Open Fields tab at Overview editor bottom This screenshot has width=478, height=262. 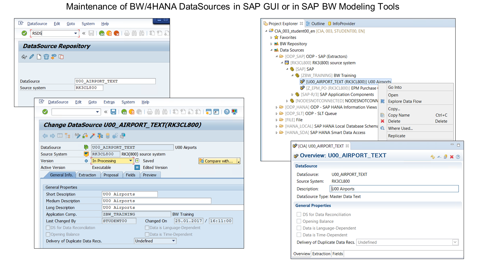[x=338, y=254]
